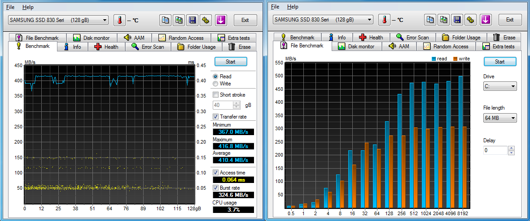Open the drive selector dropdown in left window
The height and width of the screenshot is (221, 530).
tap(58, 20)
